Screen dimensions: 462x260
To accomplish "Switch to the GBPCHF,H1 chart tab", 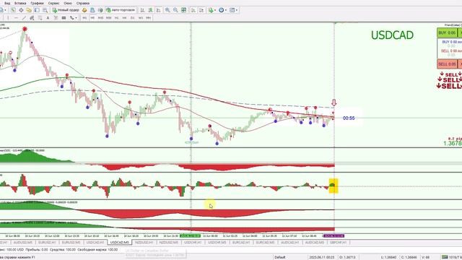I will pos(339,243).
